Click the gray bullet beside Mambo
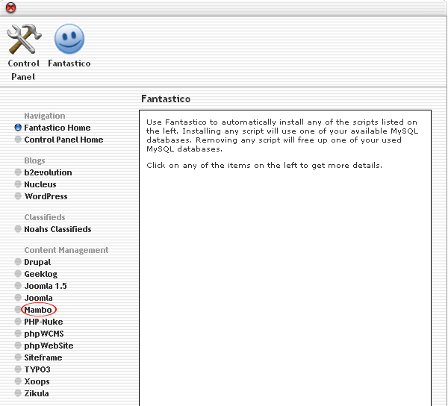Image resolution: width=448 pixels, height=406 pixels. click(x=18, y=310)
